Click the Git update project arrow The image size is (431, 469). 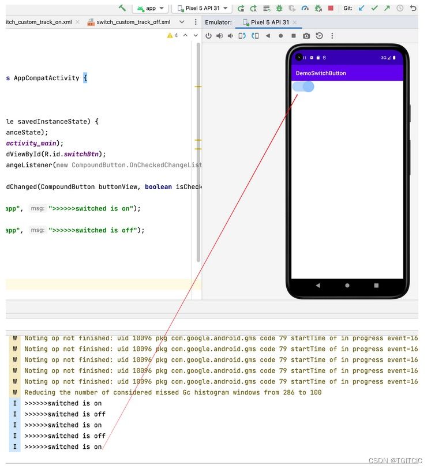click(x=361, y=8)
